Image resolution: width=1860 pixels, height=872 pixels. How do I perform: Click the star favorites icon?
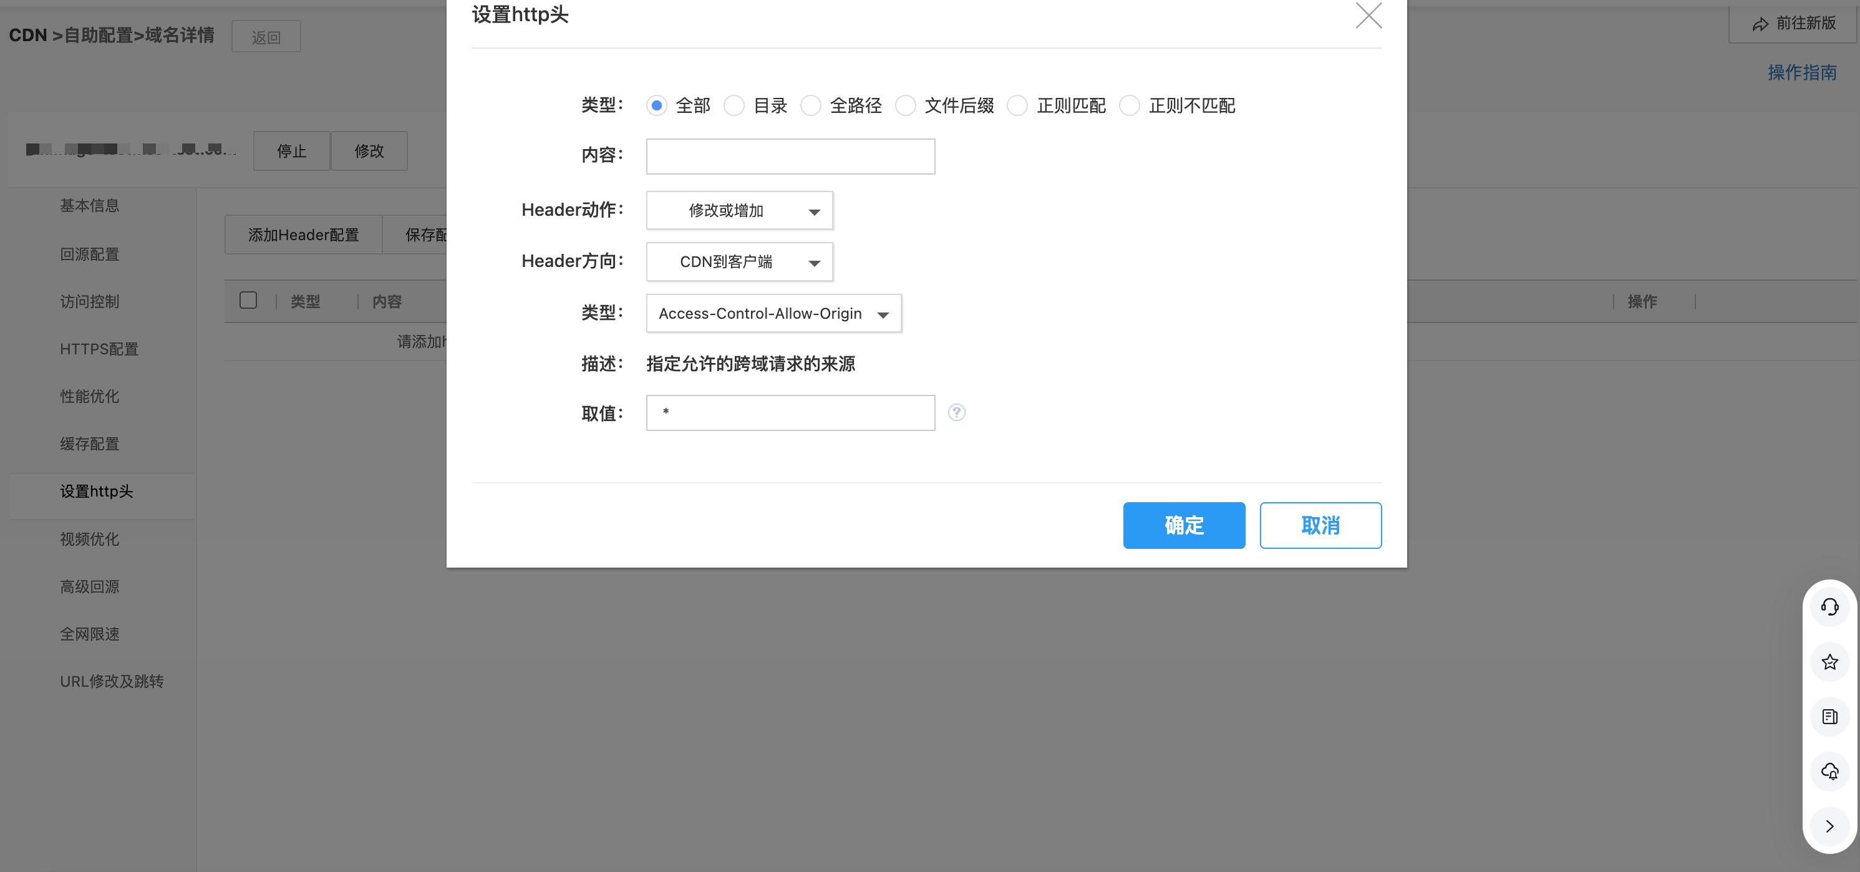pyautogui.click(x=1829, y=662)
